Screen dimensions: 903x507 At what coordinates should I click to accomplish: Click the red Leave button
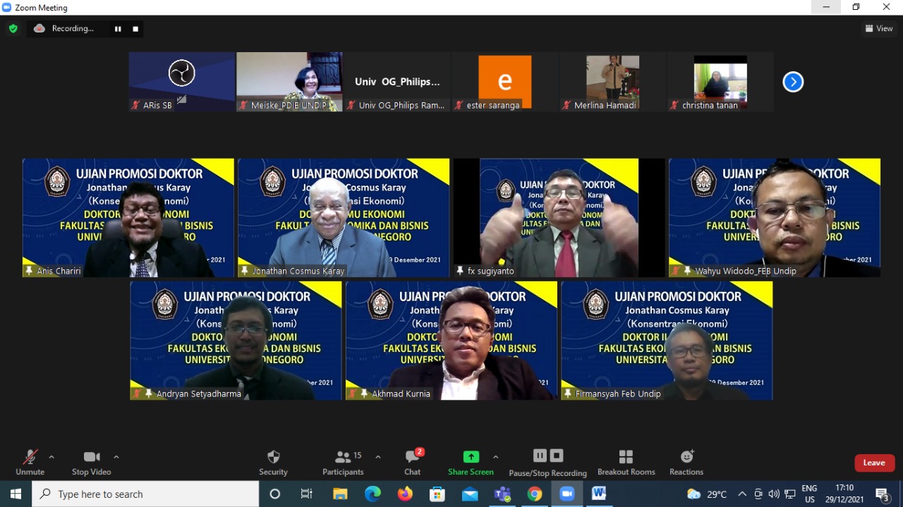[874, 463]
